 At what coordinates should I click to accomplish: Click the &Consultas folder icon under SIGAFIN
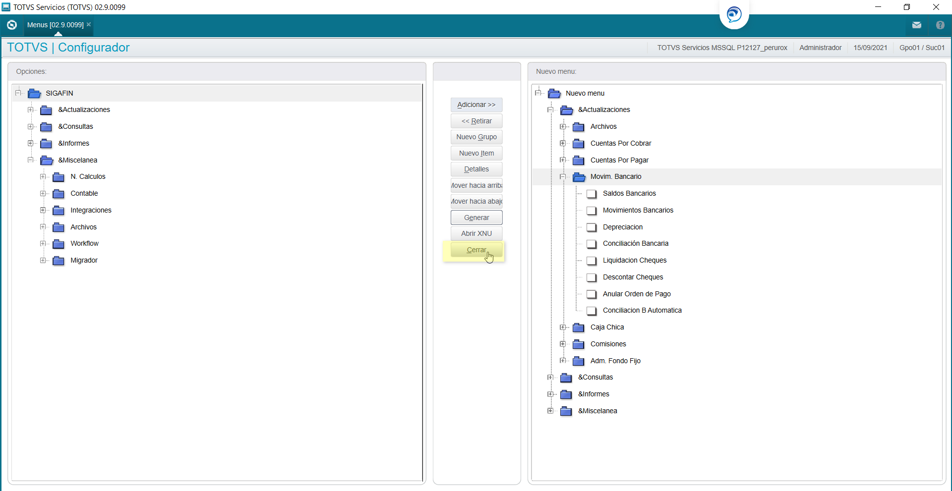46,127
